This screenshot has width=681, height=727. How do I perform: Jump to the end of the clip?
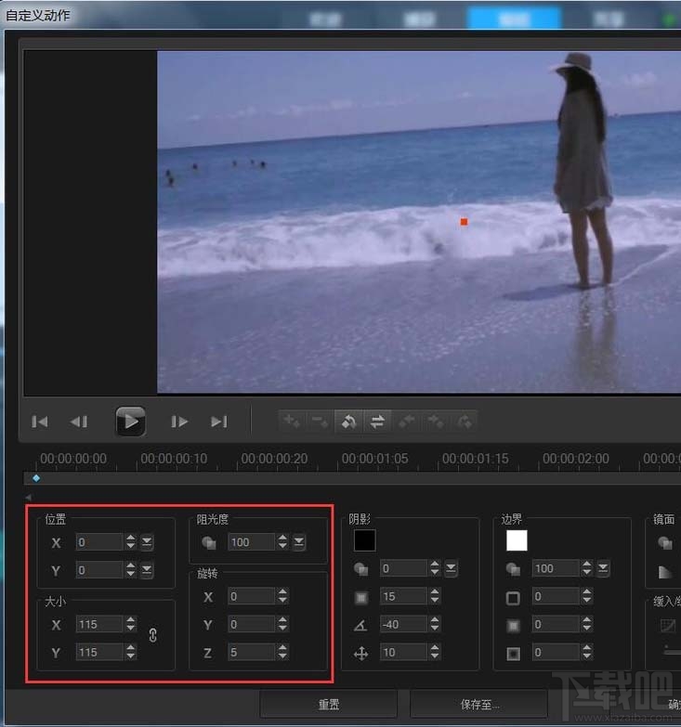[219, 422]
